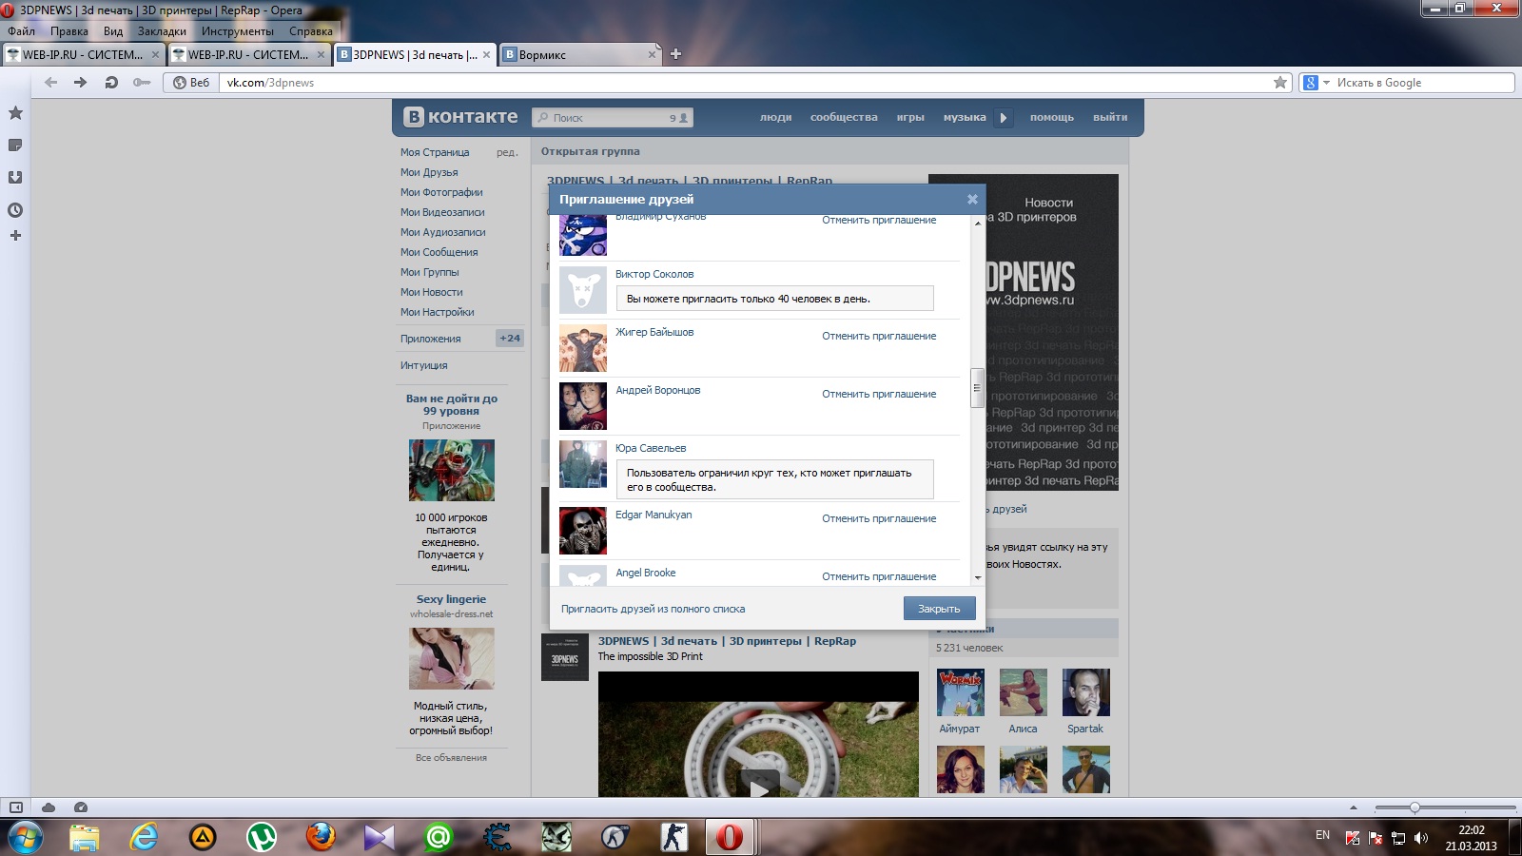
Task: Open Виктор Соколов profile name
Action: coord(654,274)
